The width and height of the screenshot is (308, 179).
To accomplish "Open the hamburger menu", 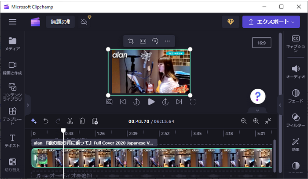I will 12,22.
